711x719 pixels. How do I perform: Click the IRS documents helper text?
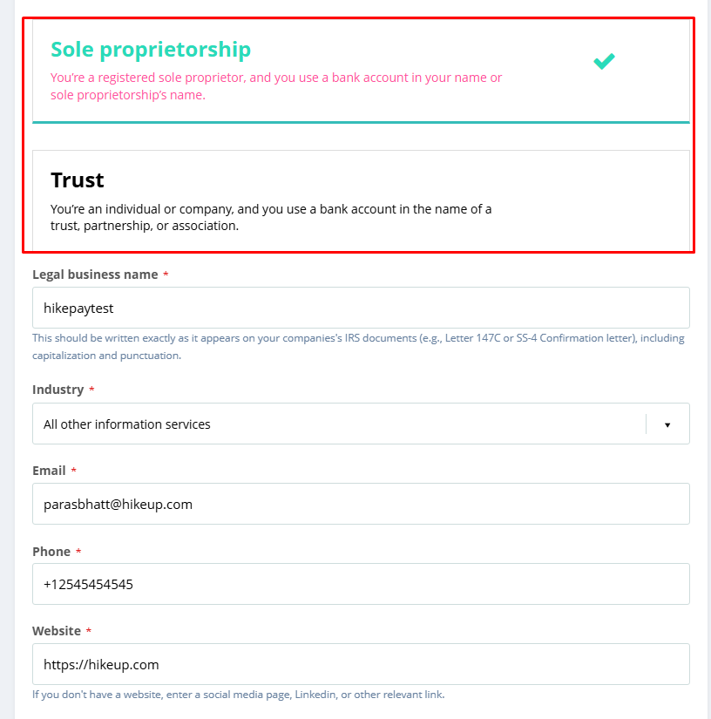click(x=358, y=346)
